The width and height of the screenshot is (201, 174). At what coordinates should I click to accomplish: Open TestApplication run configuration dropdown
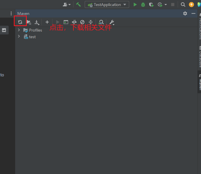coord(107,5)
